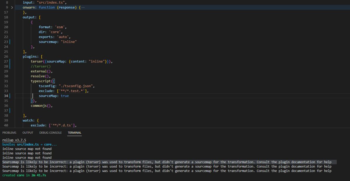Click the dir: 'core' line
The image size is (350, 181).
coord(51,32)
